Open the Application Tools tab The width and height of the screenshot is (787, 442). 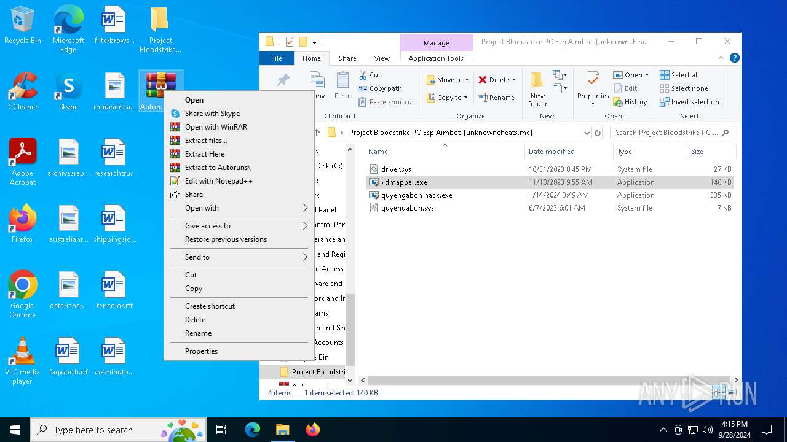coord(436,58)
